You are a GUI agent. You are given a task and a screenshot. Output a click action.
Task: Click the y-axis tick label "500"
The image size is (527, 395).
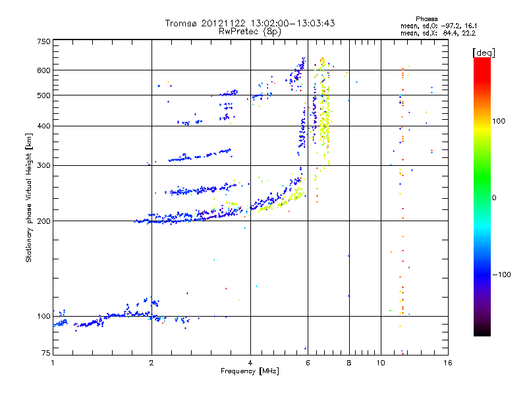[43, 95]
